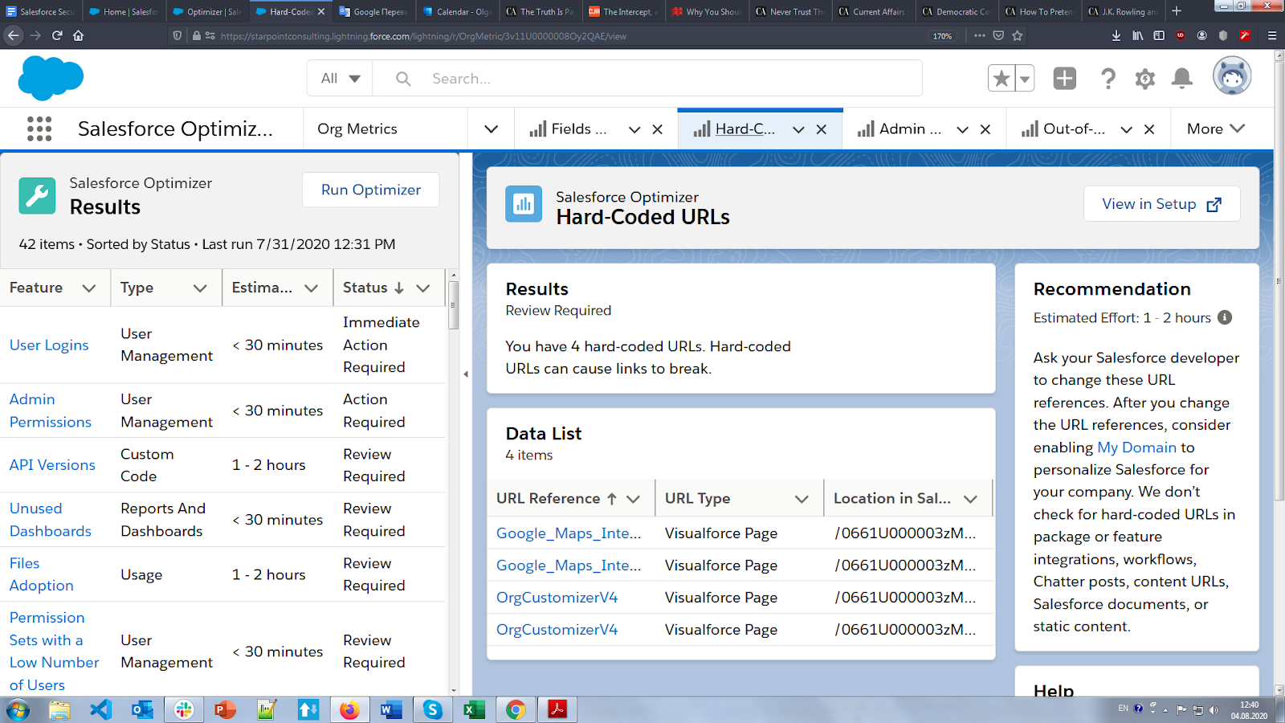Open the URL Type column menu
The image size is (1285, 723).
tap(802, 499)
